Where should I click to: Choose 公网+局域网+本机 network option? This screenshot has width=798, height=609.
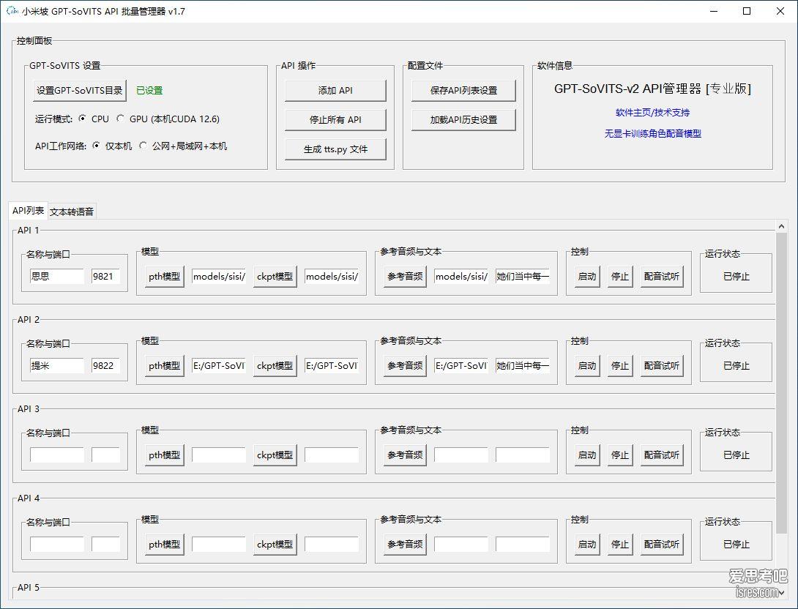(x=183, y=146)
